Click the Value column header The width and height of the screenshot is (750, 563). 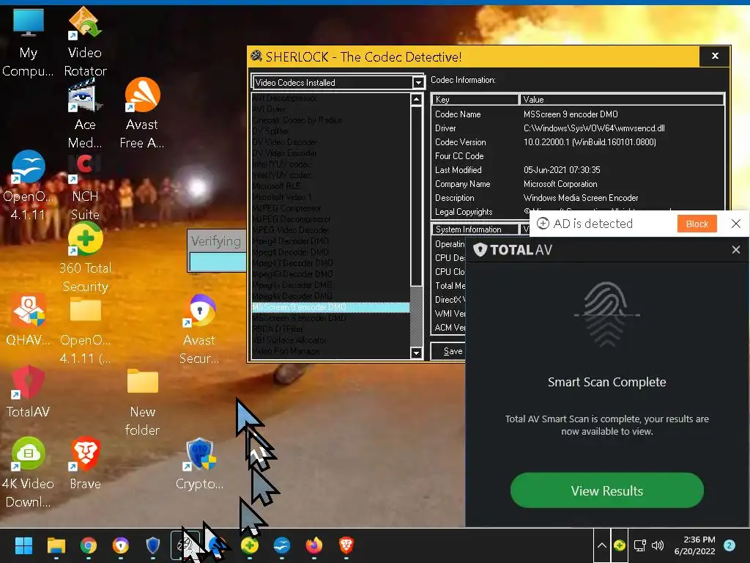coord(621,100)
